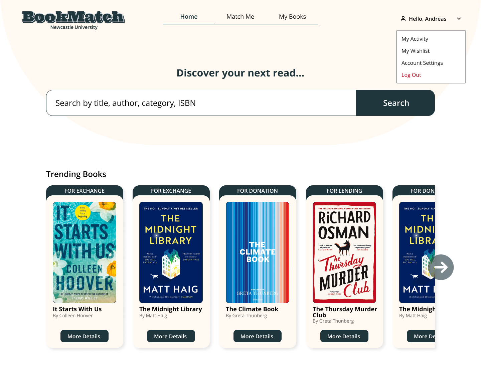Open It Starts With Us cover

85,252
